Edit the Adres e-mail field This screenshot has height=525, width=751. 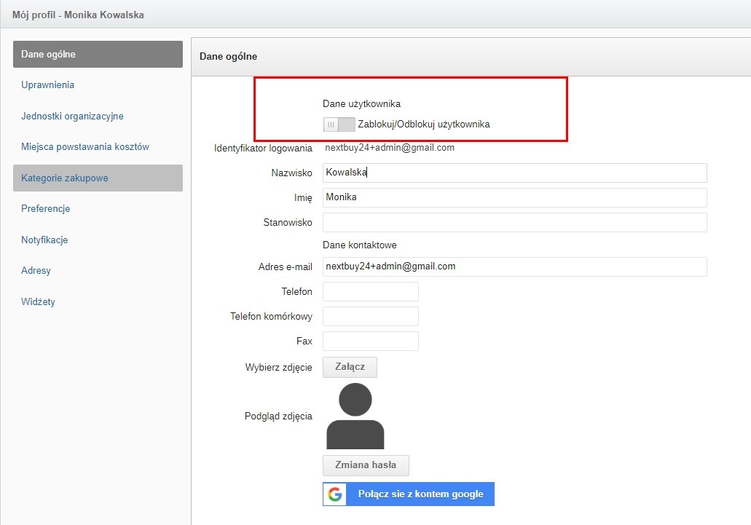click(514, 267)
